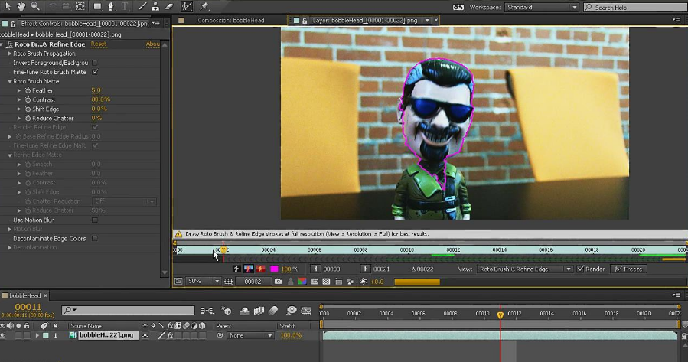Image resolution: width=688 pixels, height=362 pixels.
Task: Select the Type text tool
Action: click(x=125, y=7)
